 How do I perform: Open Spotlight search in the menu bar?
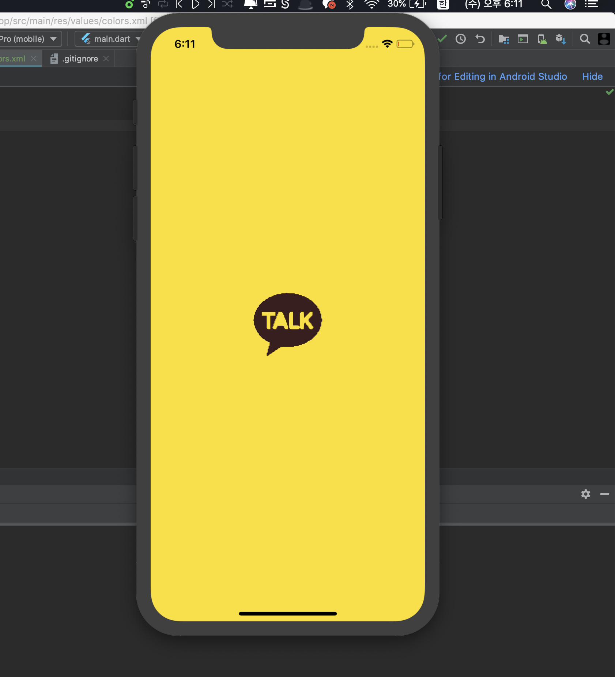click(546, 4)
